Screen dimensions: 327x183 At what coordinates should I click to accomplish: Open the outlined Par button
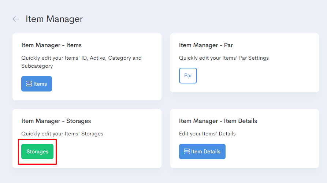(188, 75)
